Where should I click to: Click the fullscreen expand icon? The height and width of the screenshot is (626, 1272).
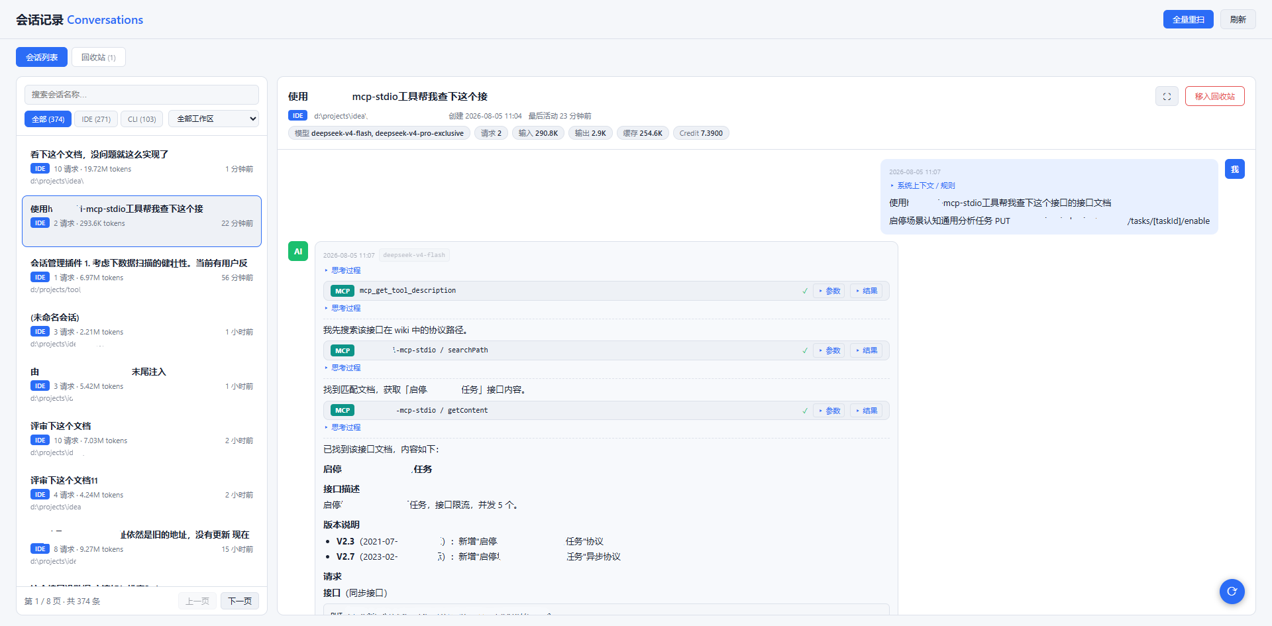coord(1167,96)
